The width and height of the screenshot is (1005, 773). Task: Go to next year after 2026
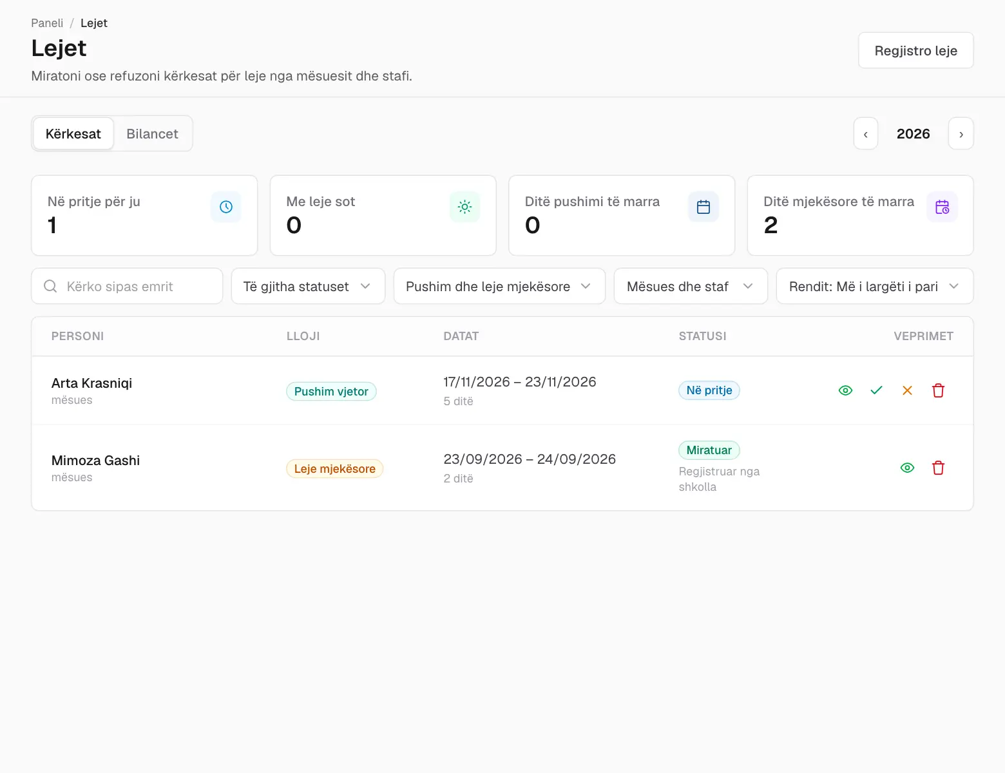961,134
